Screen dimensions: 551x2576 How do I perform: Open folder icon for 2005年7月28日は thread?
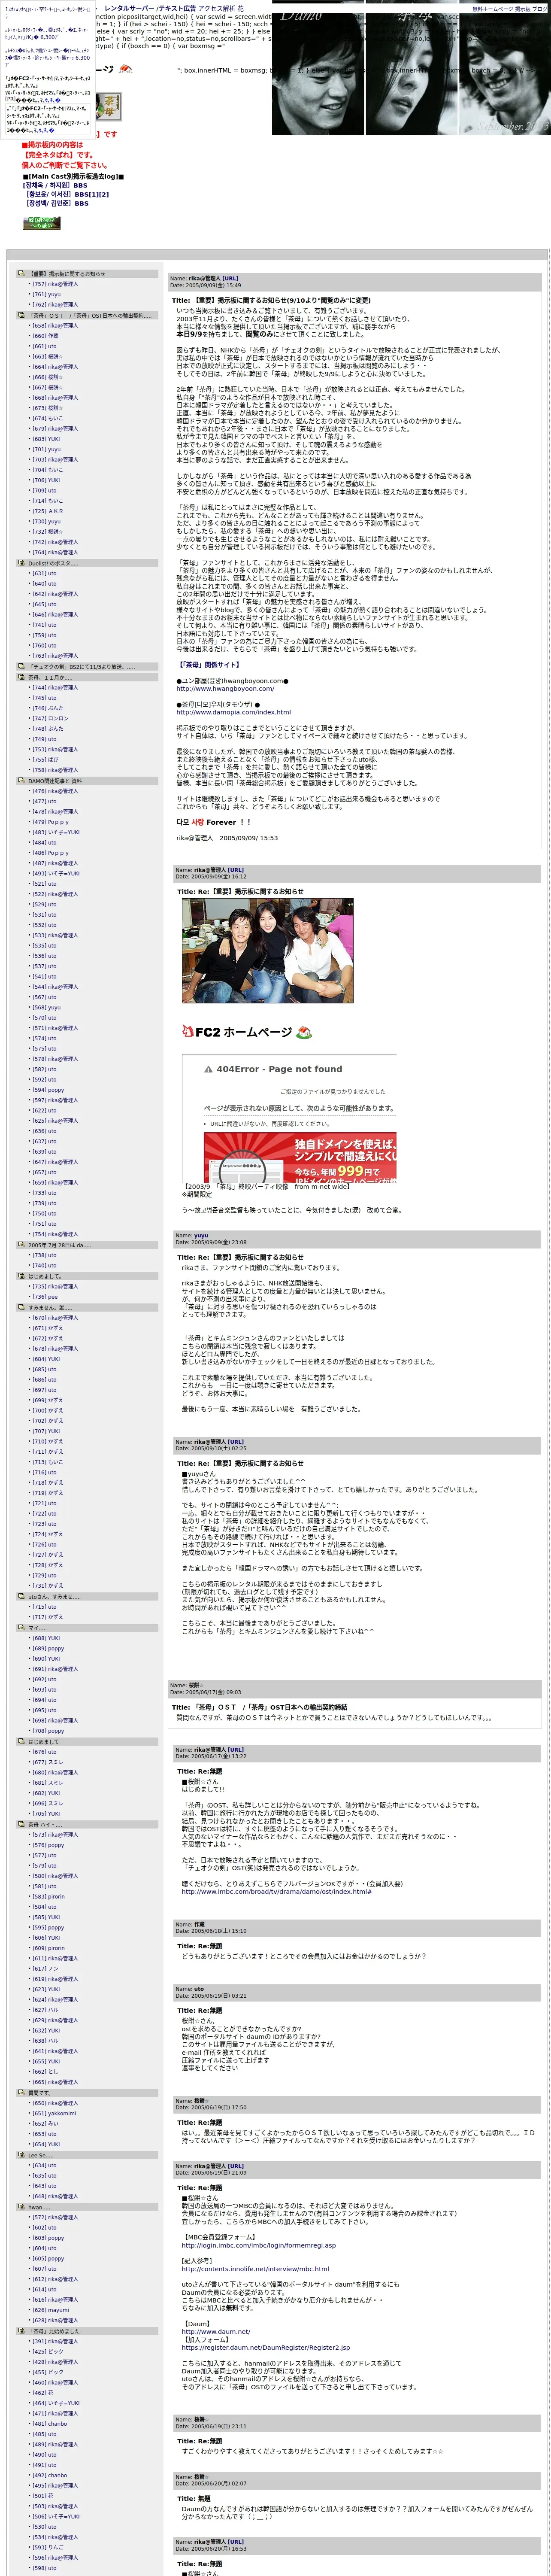point(21,1245)
